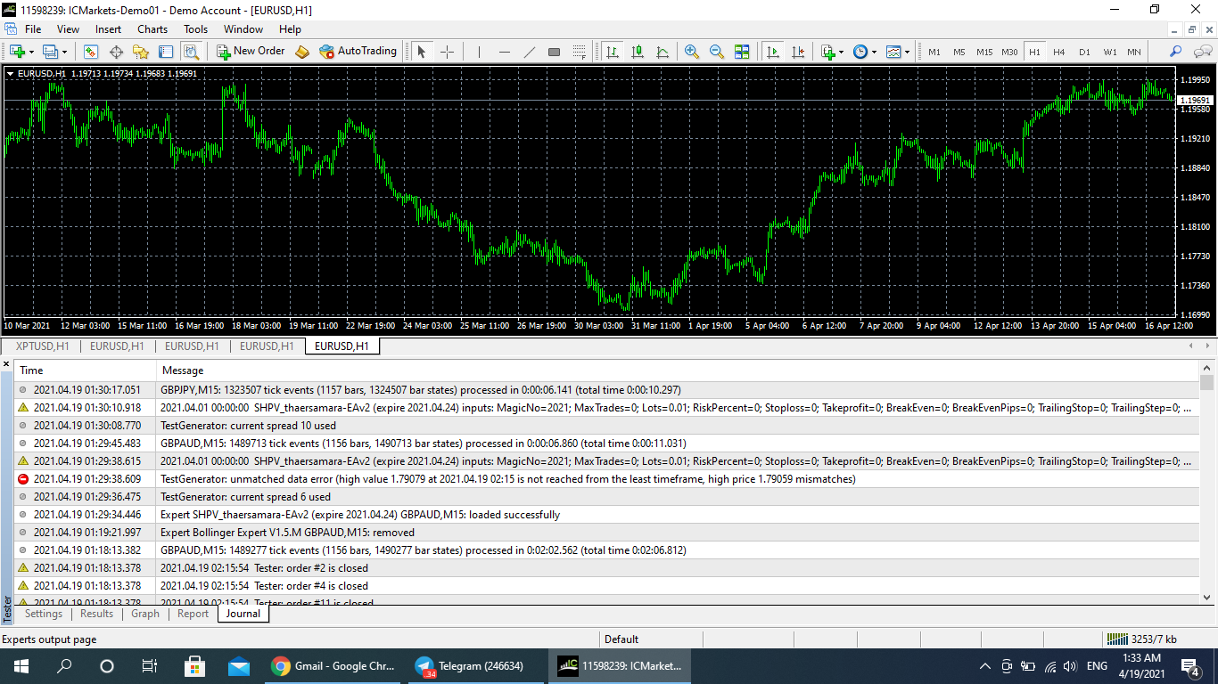Viewport: 1218px width, 684px height.
Task: Toggle the chart Auto Scroll button
Action: tap(772, 52)
